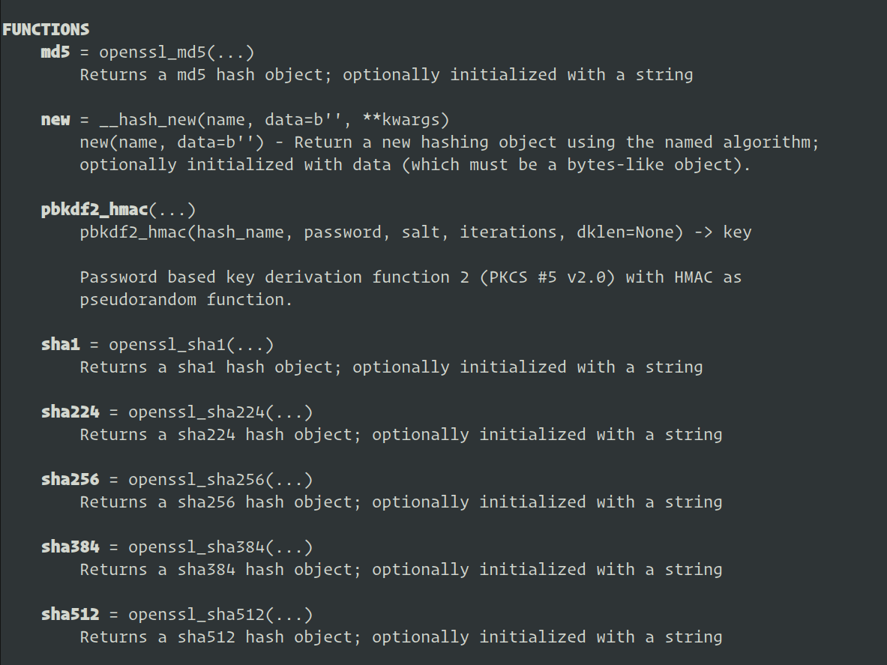The width and height of the screenshot is (887, 665).
Task: Click the pbkdf2_hmac bold function name
Action: pos(94,210)
